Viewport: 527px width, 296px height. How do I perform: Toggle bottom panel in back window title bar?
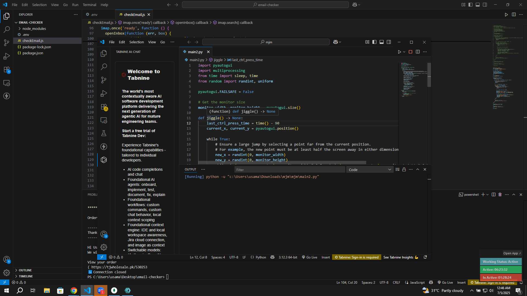[478, 5]
